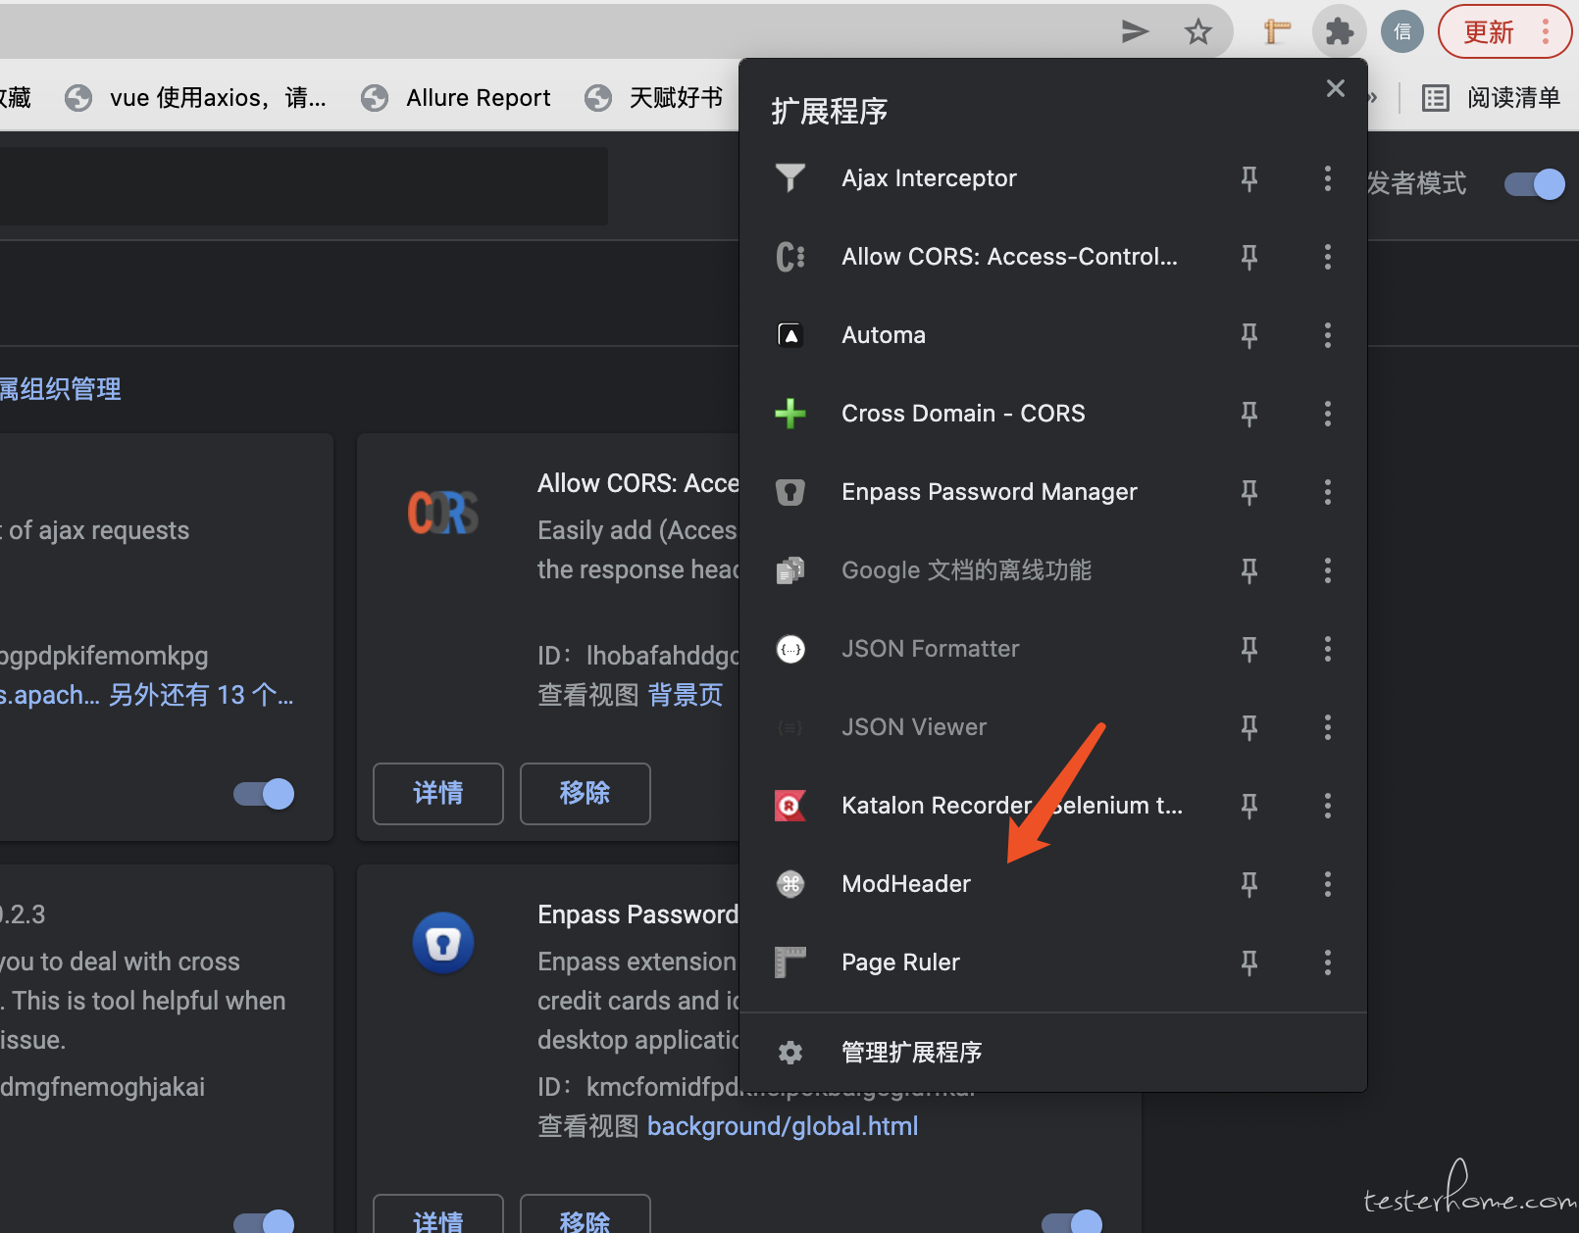Pin the Automa extension
Viewport: 1579px width, 1233px height.
point(1249,335)
